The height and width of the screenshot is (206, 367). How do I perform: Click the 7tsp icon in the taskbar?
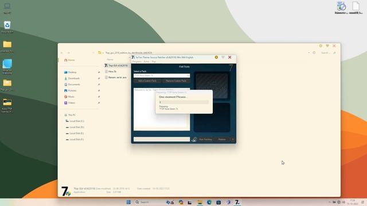(x=237, y=202)
